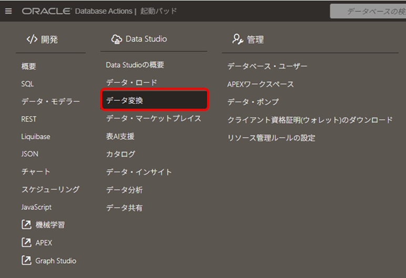Open APEXワークスペース

coord(260,84)
